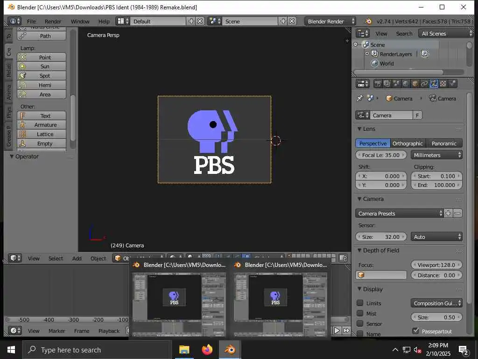Select Orthographic lens type
The image size is (478, 359).
point(408,144)
